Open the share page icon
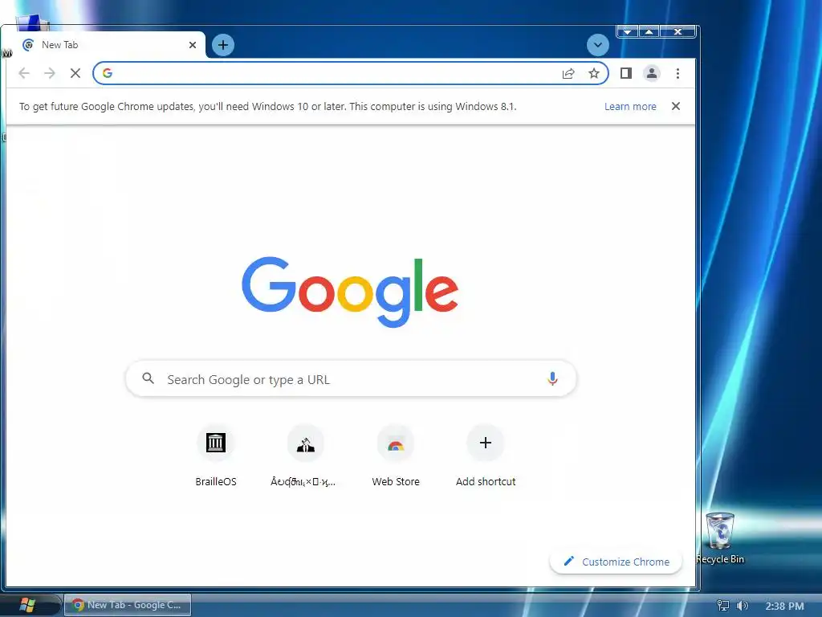This screenshot has height=617, width=822. click(x=568, y=73)
